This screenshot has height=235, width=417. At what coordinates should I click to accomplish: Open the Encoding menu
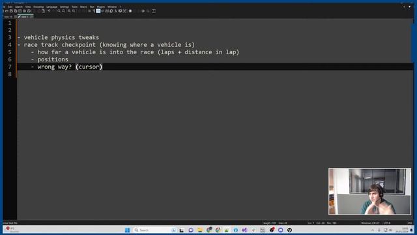pos(38,7)
